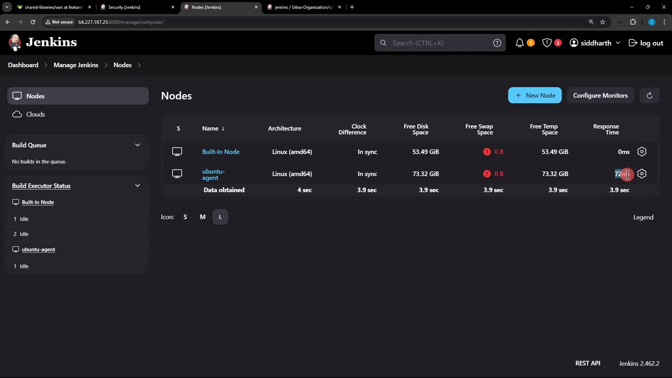Sort by Architecture column header
Viewport: 672px width, 378px height.
point(285,129)
